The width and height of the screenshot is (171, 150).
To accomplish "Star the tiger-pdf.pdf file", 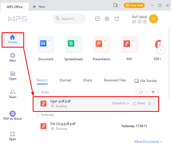I will (150, 103).
